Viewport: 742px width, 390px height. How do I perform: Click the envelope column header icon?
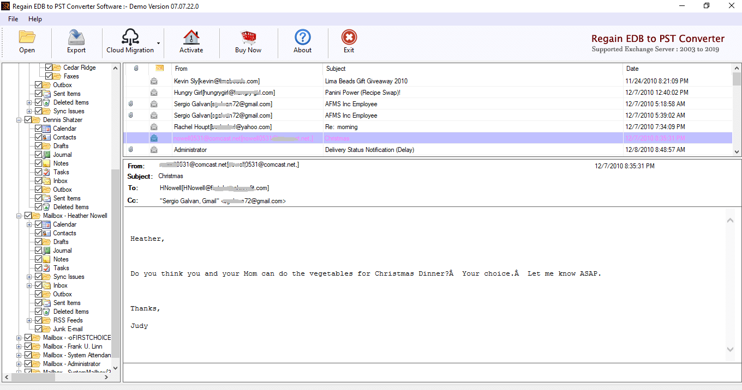(x=159, y=69)
